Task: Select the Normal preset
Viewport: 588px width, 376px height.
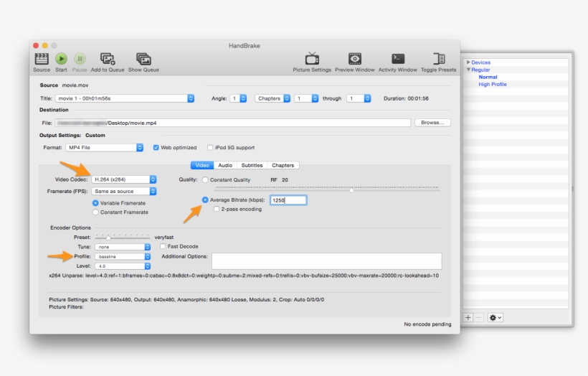Action: pyautogui.click(x=488, y=77)
